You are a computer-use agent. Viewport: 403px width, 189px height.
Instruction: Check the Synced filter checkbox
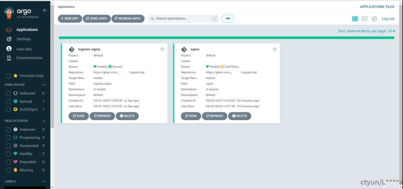point(8,102)
